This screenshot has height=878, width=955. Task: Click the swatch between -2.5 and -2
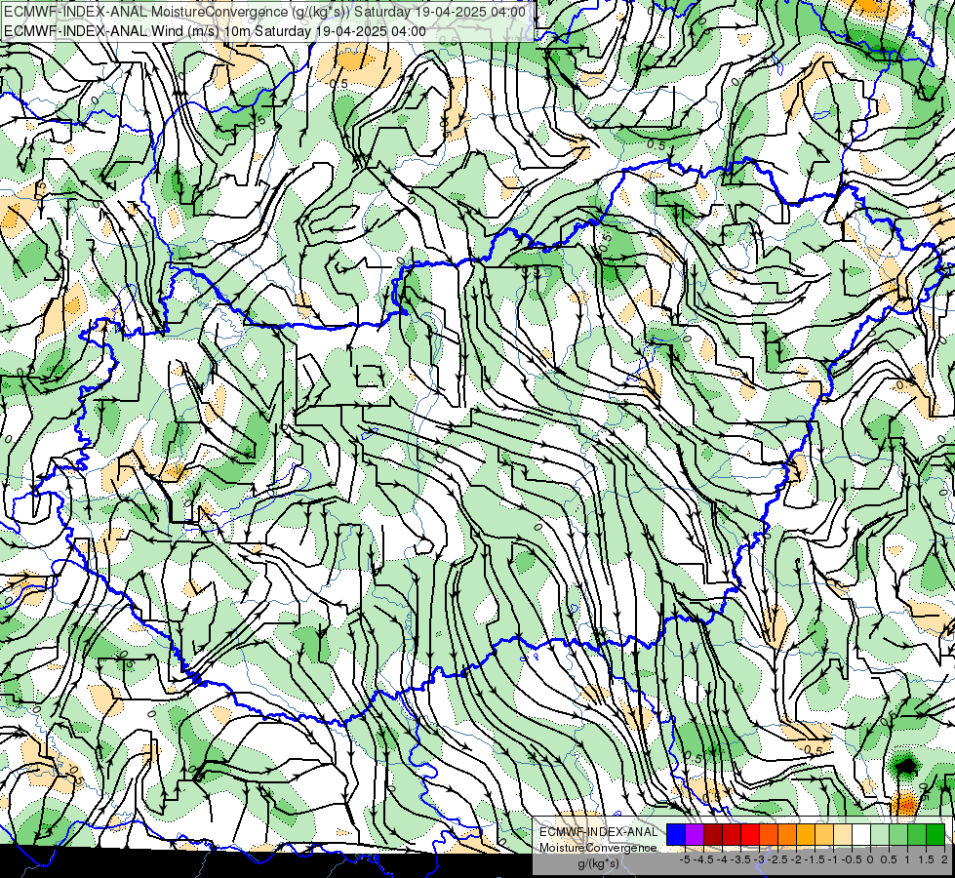pyautogui.click(x=787, y=835)
